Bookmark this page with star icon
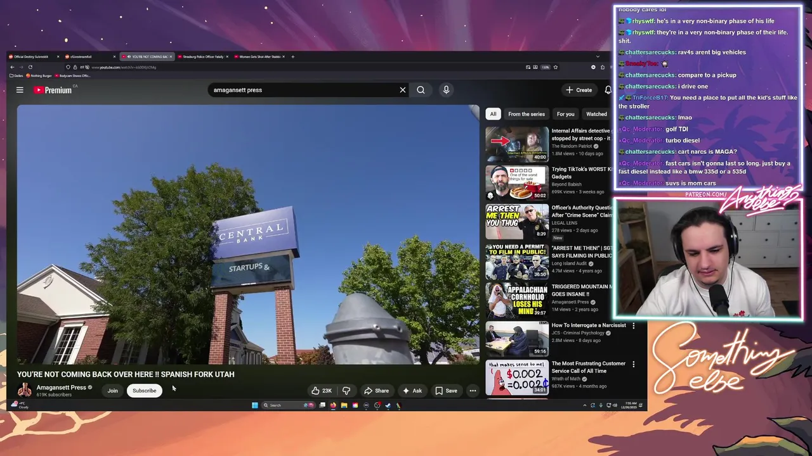Image resolution: width=812 pixels, height=456 pixels. tap(556, 67)
